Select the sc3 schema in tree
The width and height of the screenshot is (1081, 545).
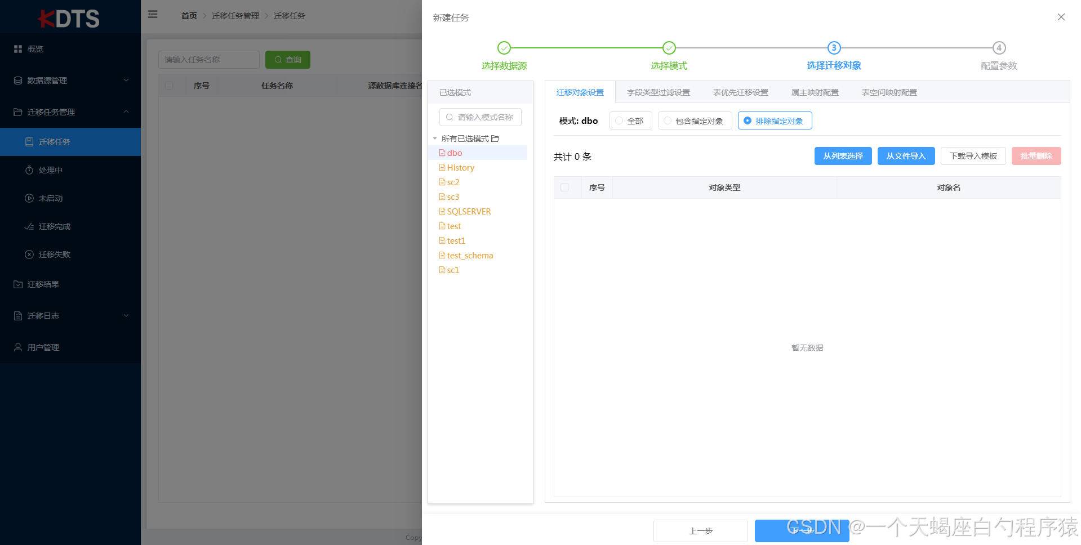pyautogui.click(x=453, y=196)
